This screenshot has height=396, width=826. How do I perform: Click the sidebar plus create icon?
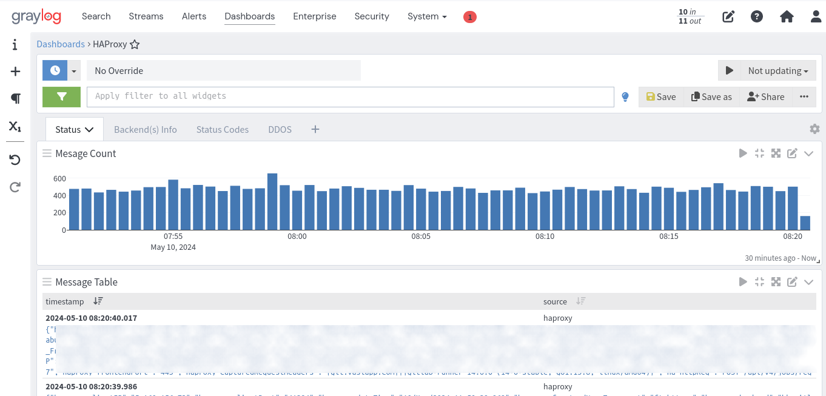15,72
